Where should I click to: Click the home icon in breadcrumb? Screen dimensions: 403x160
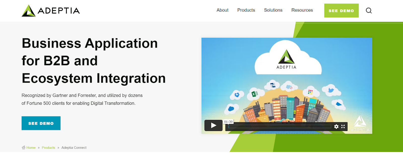23,147
